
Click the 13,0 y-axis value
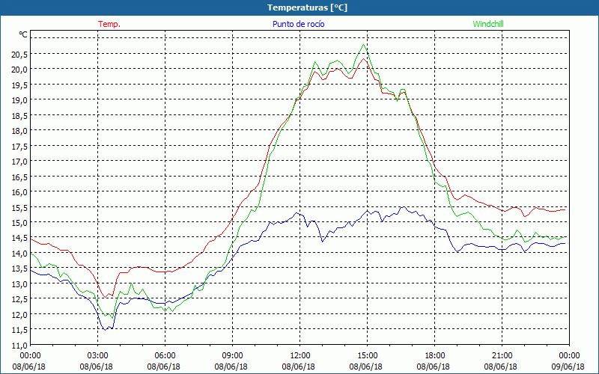pyautogui.click(x=19, y=284)
